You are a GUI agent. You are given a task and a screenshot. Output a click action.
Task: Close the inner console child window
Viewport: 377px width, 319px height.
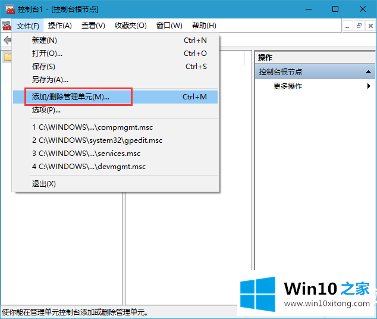click(x=370, y=26)
